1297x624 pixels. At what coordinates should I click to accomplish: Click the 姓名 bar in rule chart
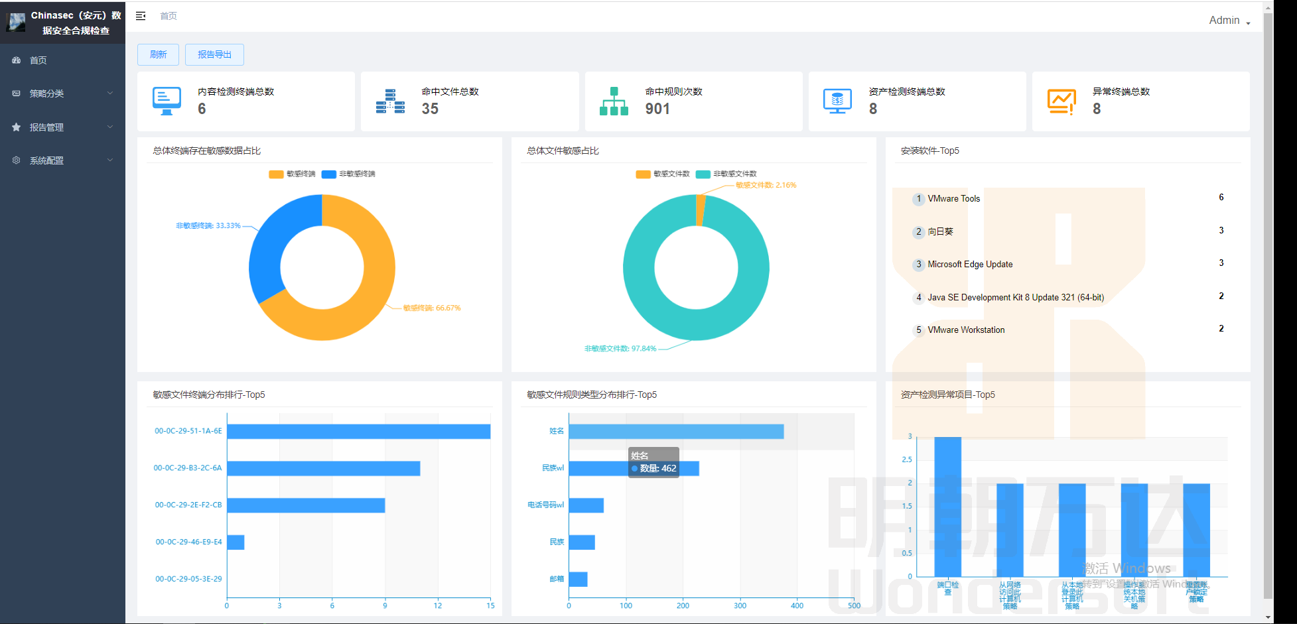[x=675, y=432]
